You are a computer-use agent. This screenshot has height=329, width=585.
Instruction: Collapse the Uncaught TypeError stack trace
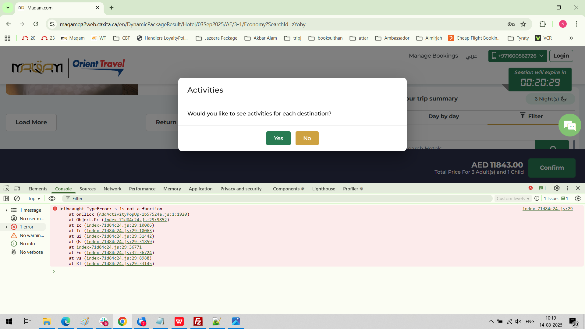62,209
